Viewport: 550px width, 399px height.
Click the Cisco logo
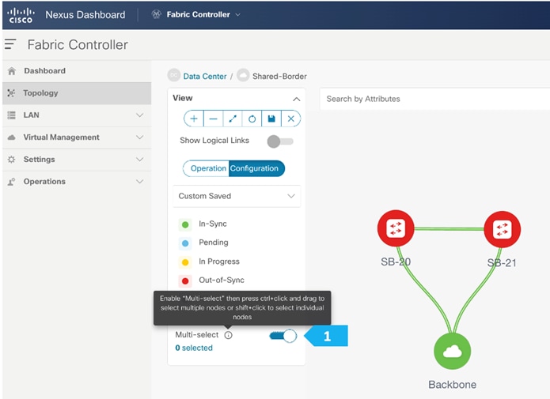(x=21, y=15)
